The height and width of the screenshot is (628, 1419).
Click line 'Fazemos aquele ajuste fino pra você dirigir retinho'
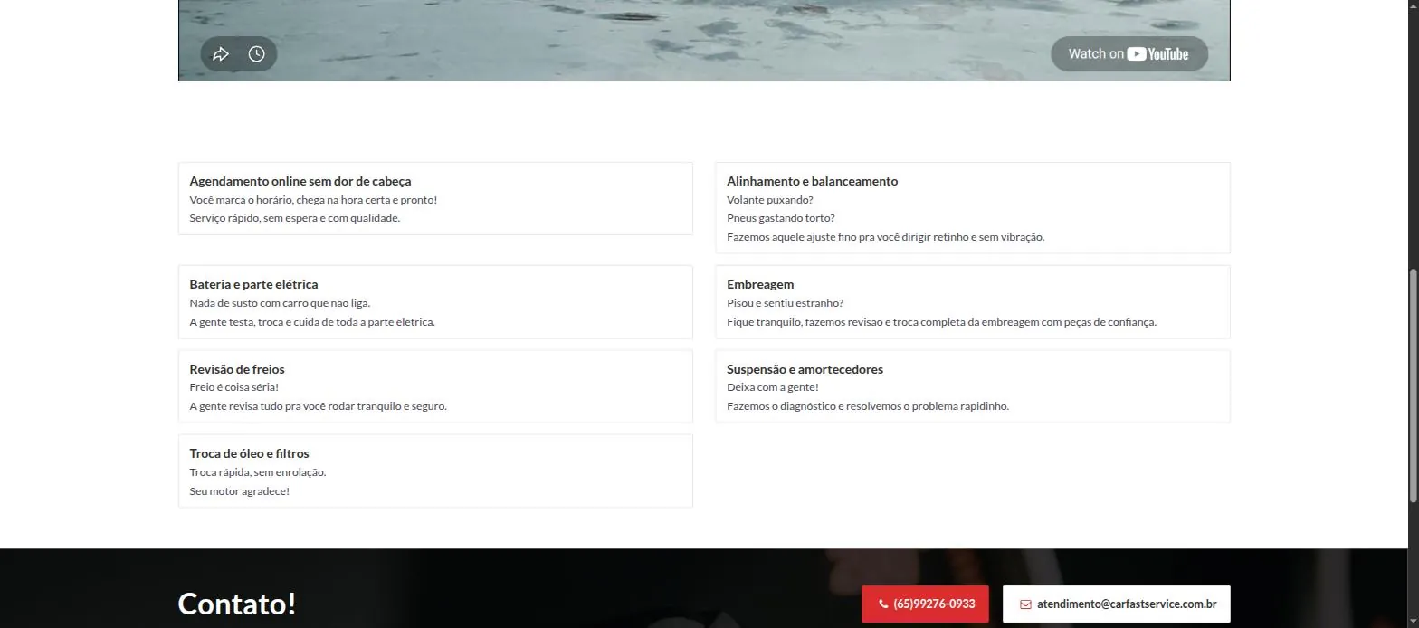click(846, 237)
